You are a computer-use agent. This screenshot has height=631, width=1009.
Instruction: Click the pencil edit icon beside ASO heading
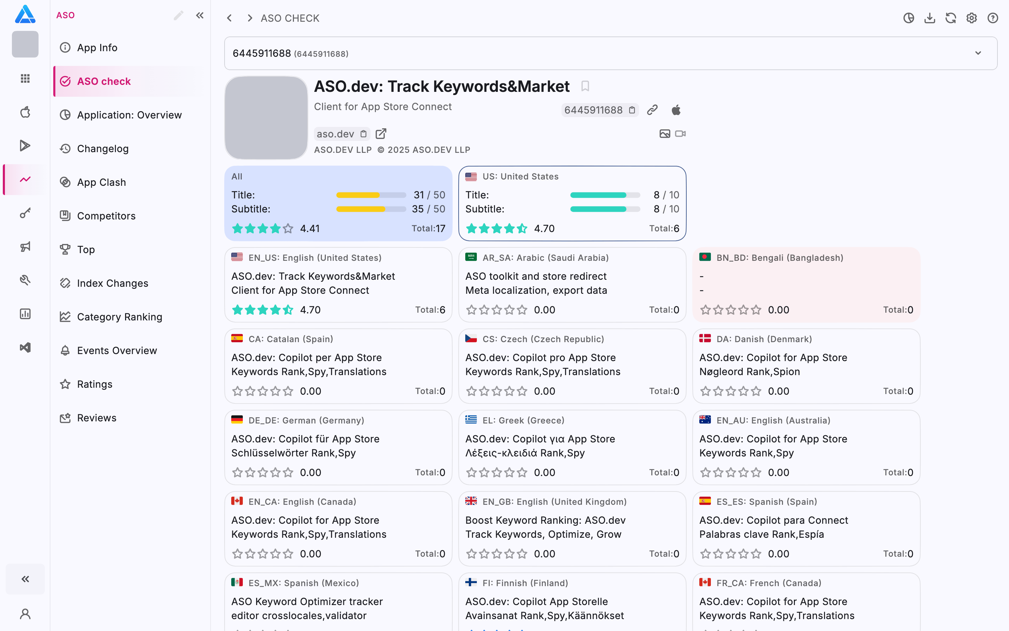point(178,15)
